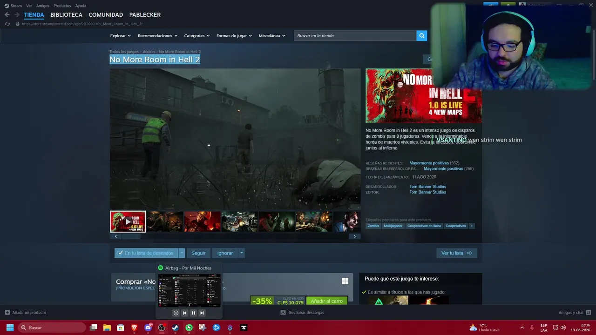Click the Windows platform icon in purchase box
The width and height of the screenshot is (596, 335).
345,281
